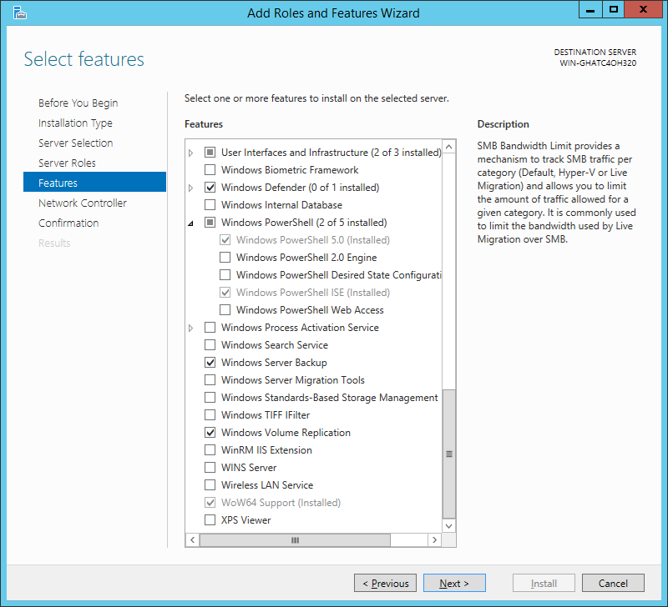Click the horizontal scrollbar thumb

tap(295, 539)
